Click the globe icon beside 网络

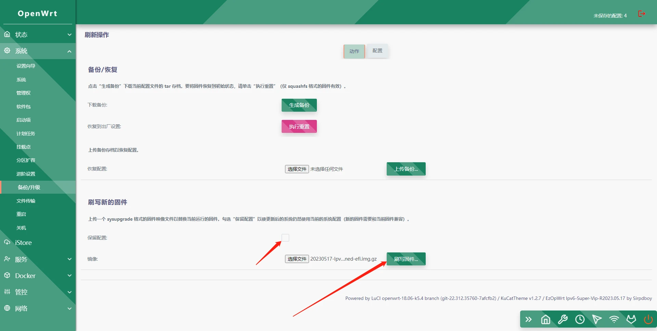tap(7, 308)
